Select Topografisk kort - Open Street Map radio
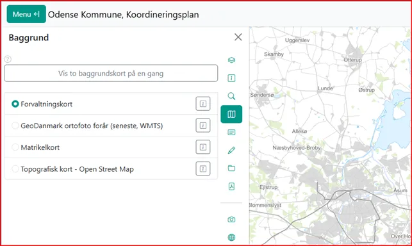The height and width of the screenshot is (246, 412). click(x=15, y=168)
